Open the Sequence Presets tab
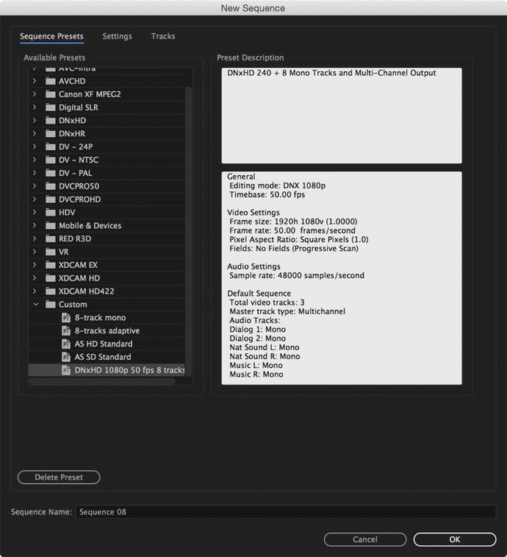The image size is (507, 557). [x=51, y=36]
